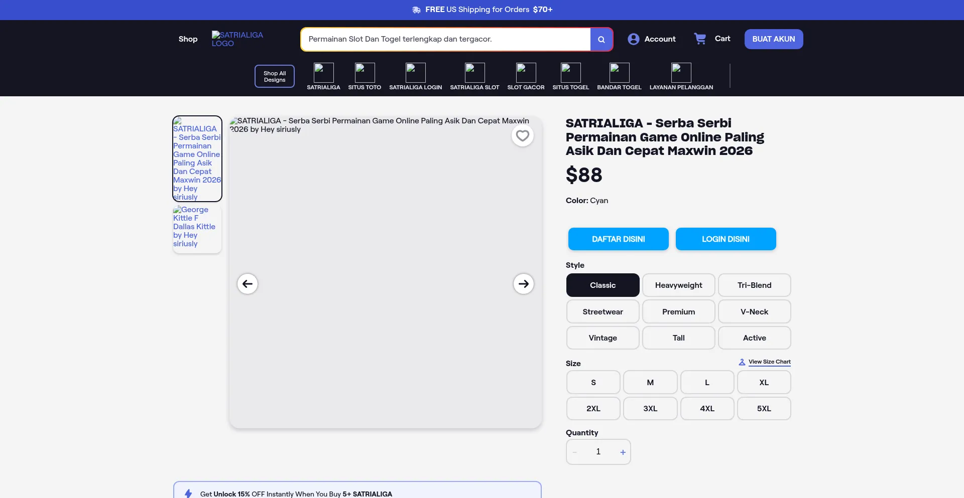Click the BUAT AKUN button
Screen dimensions: 964x498
tap(774, 39)
